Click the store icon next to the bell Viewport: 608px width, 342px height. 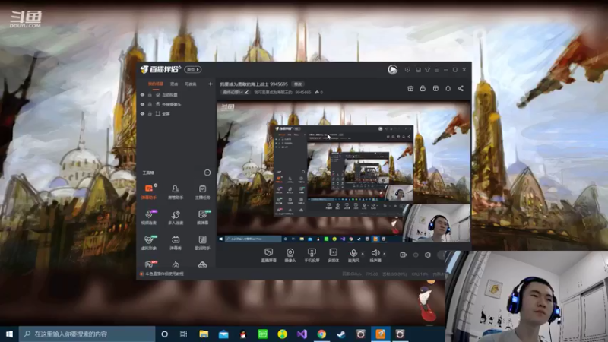(x=435, y=88)
